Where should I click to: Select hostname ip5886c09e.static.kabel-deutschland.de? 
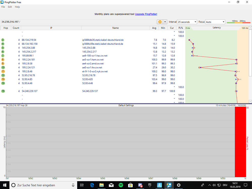click(103, 44)
